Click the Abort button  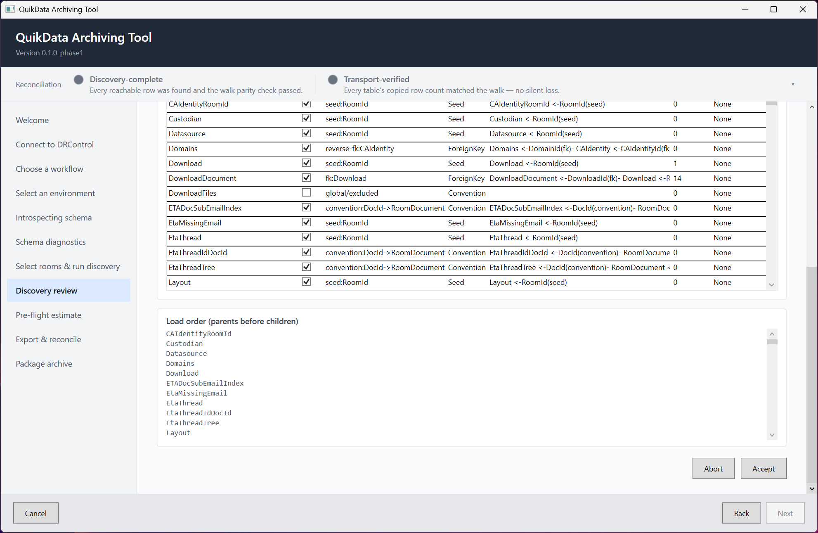(x=713, y=469)
